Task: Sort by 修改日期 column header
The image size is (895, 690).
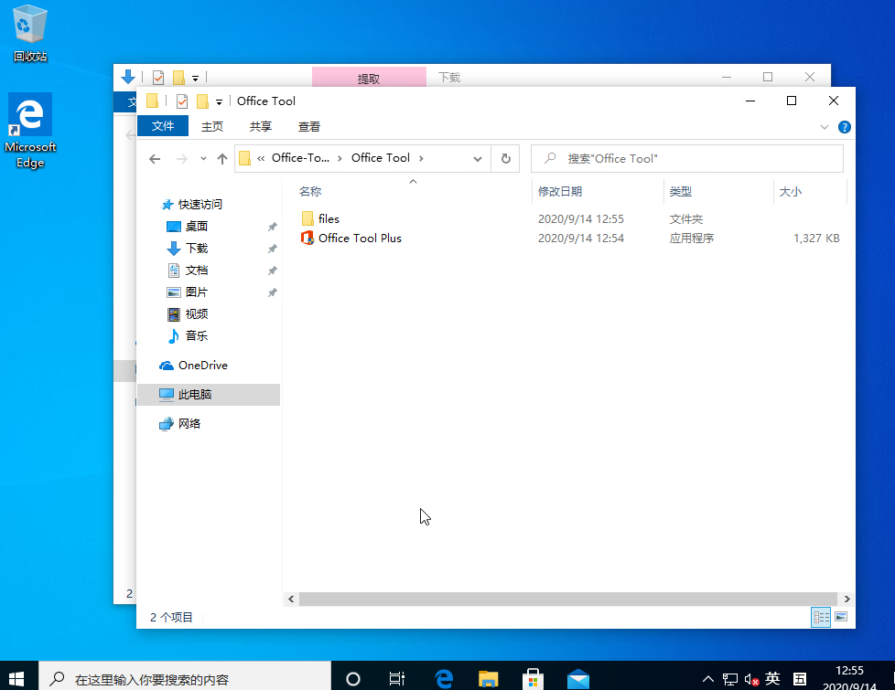Action: (560, 192)
